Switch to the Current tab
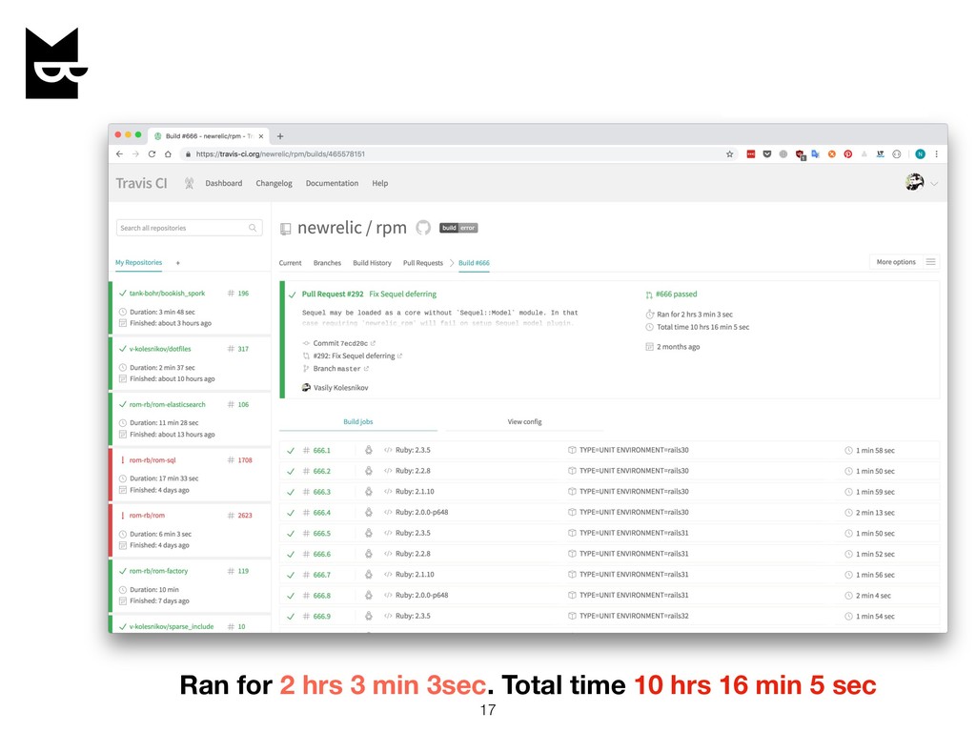The image size is (976, 732). pyautogui.click(x=290, y=263)
